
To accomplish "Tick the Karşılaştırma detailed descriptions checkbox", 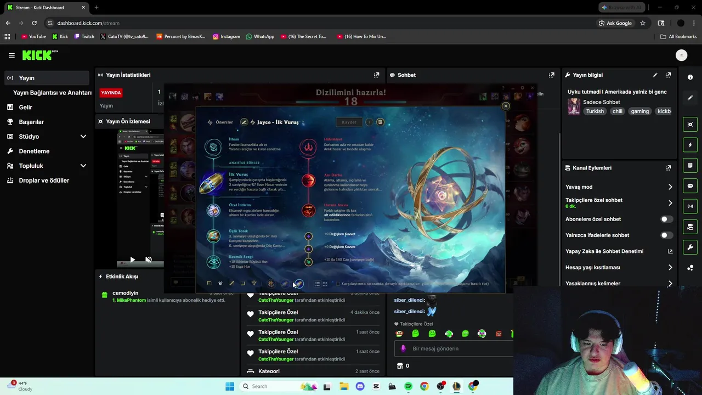I will pyautogui.click(x=338, y=284).
